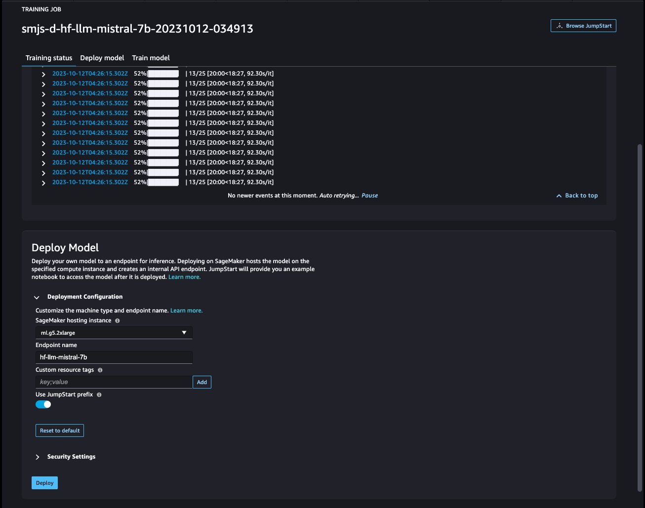Image resolution: width=645 pixels, height=508 pixels.
Task: Click the info icon next to Custom resource tags
Action: 100,370
